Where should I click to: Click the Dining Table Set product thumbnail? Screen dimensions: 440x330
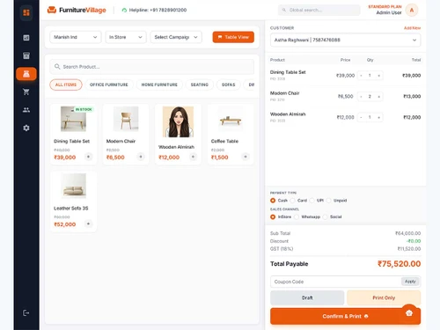click(x=73, y=119)
